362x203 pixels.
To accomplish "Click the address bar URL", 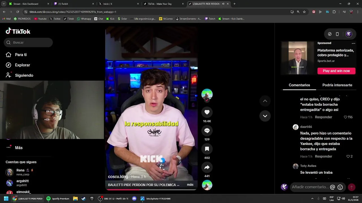I will pos(73,12).
